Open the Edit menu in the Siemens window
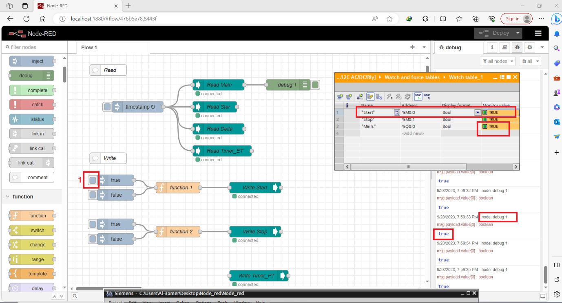The image size is (562, 303). click(132, 301)
